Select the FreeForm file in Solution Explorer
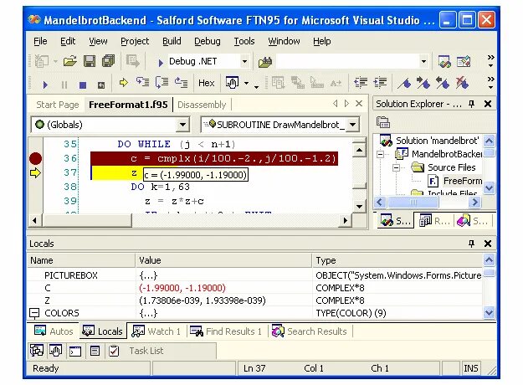This screenshot has width=523, height=385. [x=455, y=181]
